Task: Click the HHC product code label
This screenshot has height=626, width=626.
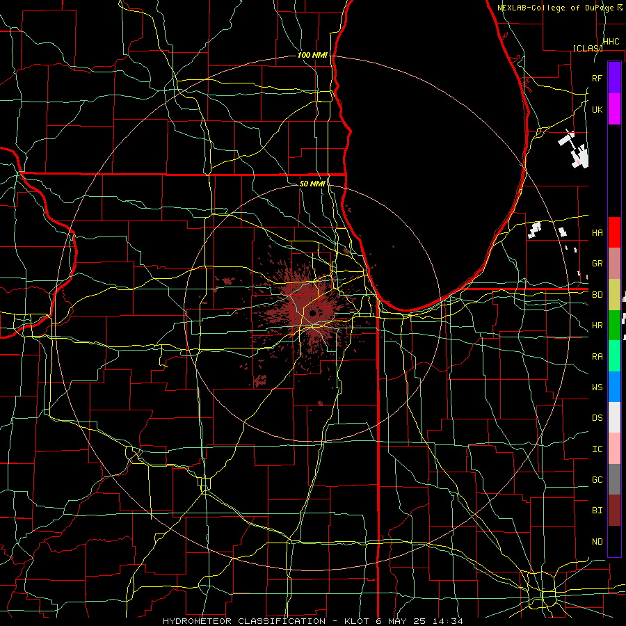Action: click(x=611, y=42)
